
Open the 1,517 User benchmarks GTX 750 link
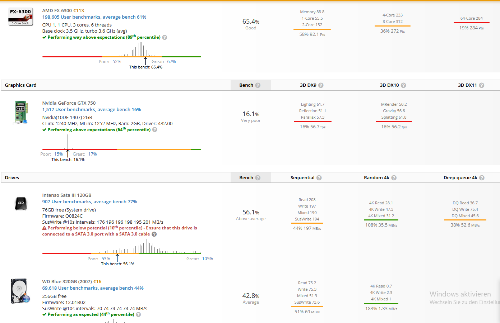91,110
